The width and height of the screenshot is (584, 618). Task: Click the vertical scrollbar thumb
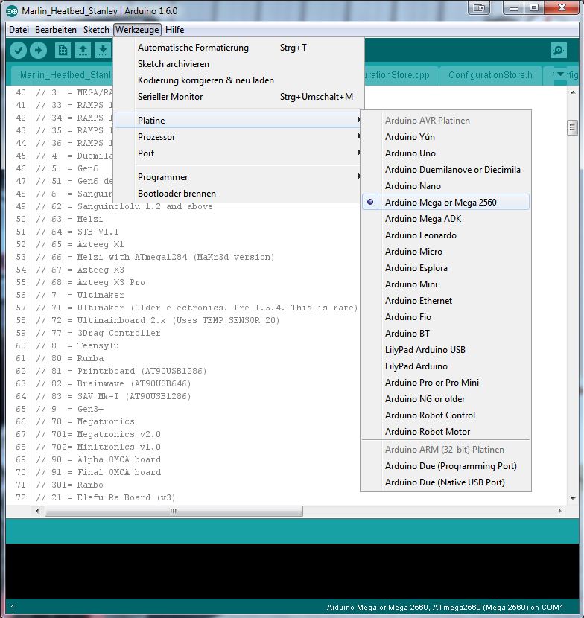pyautogui.click(x=573, y=127)
